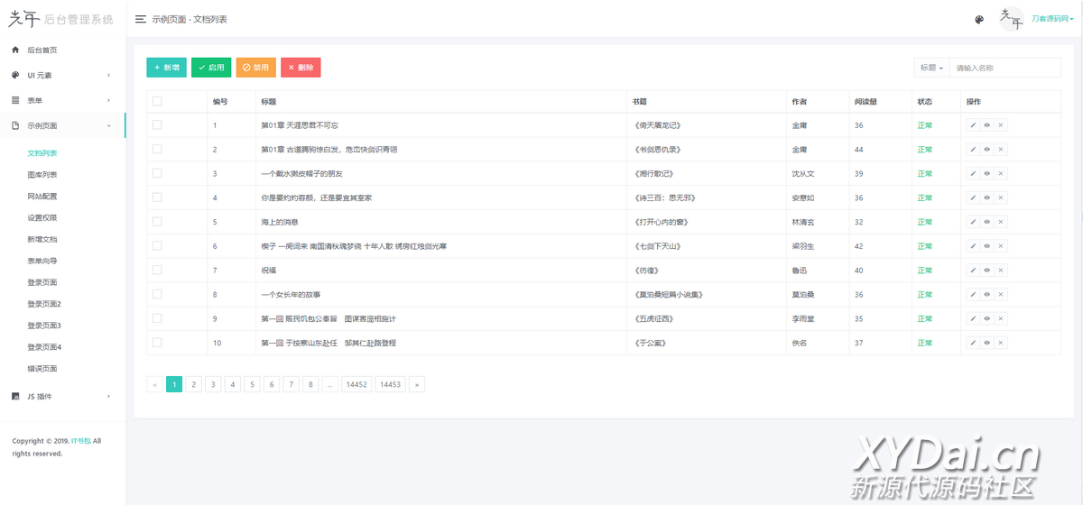Click the pagination ellipsis button
The height and width of the screenshot is (505, 1083).
[330, 384]
